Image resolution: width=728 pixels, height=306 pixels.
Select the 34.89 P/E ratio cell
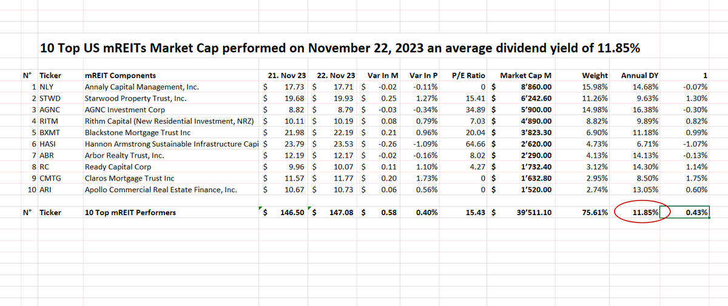pyautogui.click(x=476, y=110)
